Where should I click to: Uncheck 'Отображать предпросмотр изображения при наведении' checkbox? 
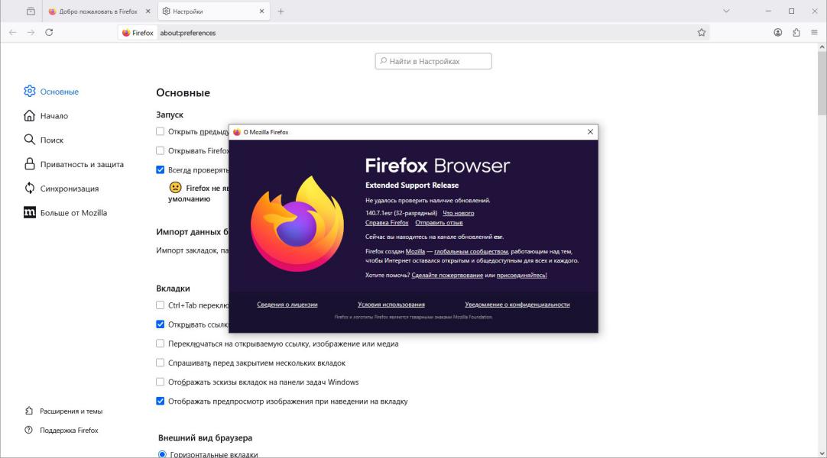click(161, 402)
